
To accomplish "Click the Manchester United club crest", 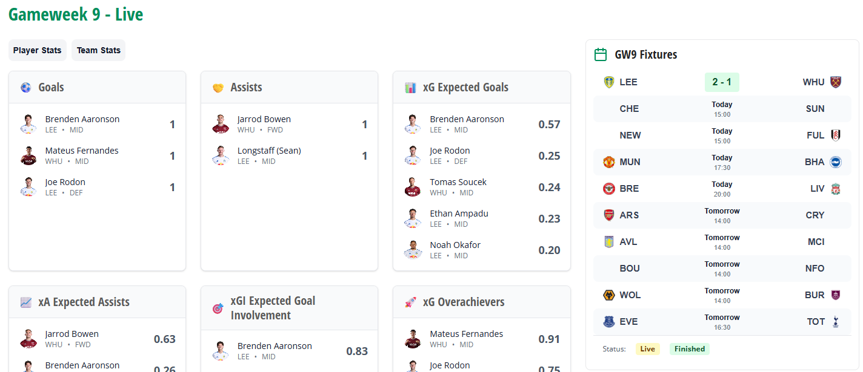I will pos(609,162).
